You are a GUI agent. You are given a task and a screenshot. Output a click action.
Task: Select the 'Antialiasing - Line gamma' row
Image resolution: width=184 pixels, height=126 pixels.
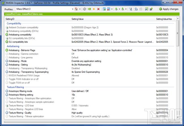(90, 58)
